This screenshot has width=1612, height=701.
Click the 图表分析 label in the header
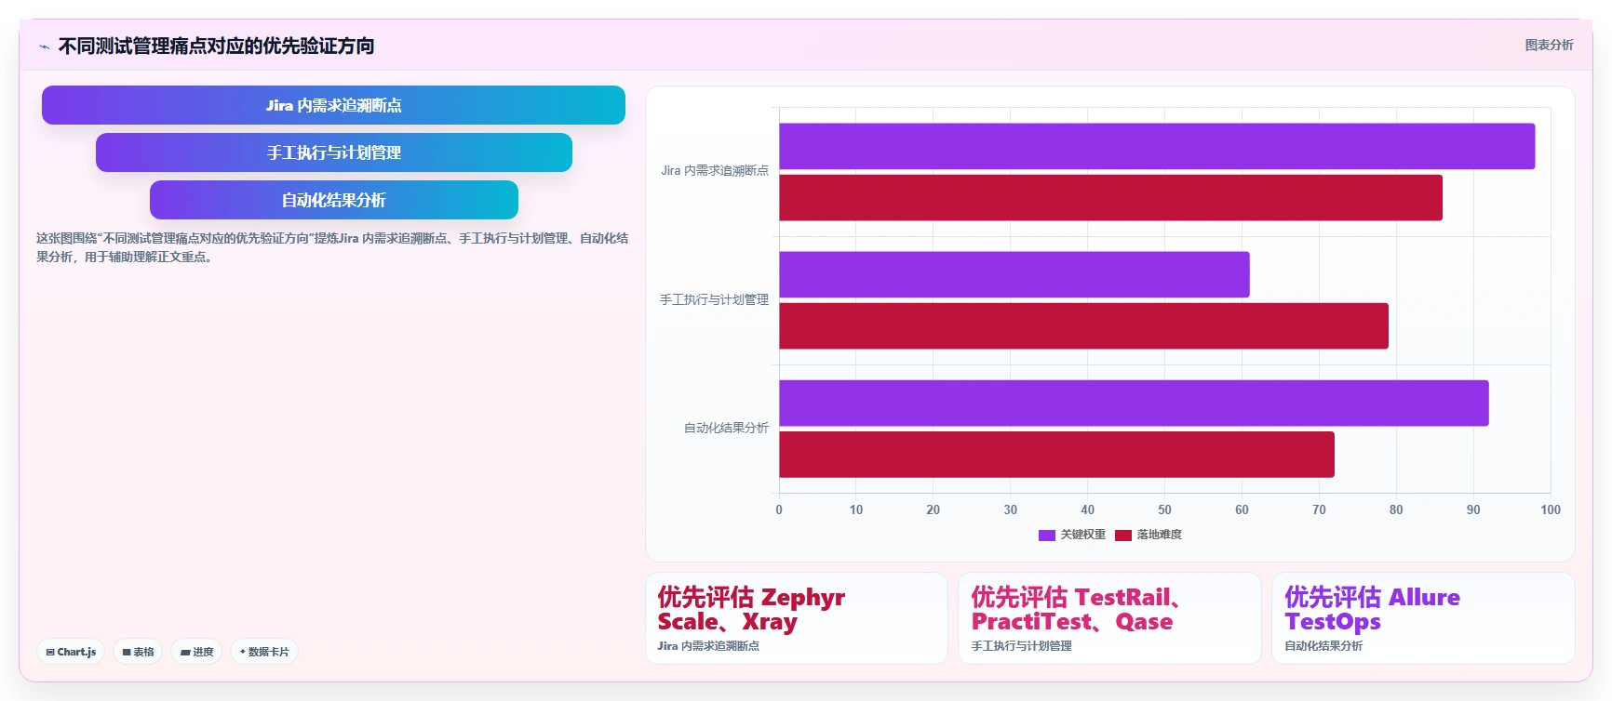pyautogui.click(x=1549, y=45)
